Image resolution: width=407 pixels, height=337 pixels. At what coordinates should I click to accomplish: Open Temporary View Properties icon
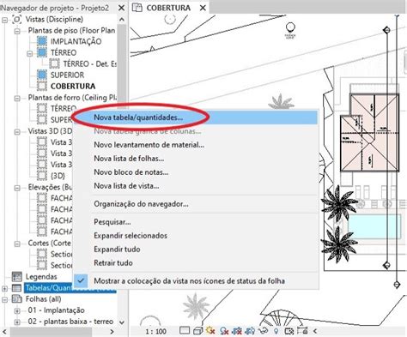(289, 331)
